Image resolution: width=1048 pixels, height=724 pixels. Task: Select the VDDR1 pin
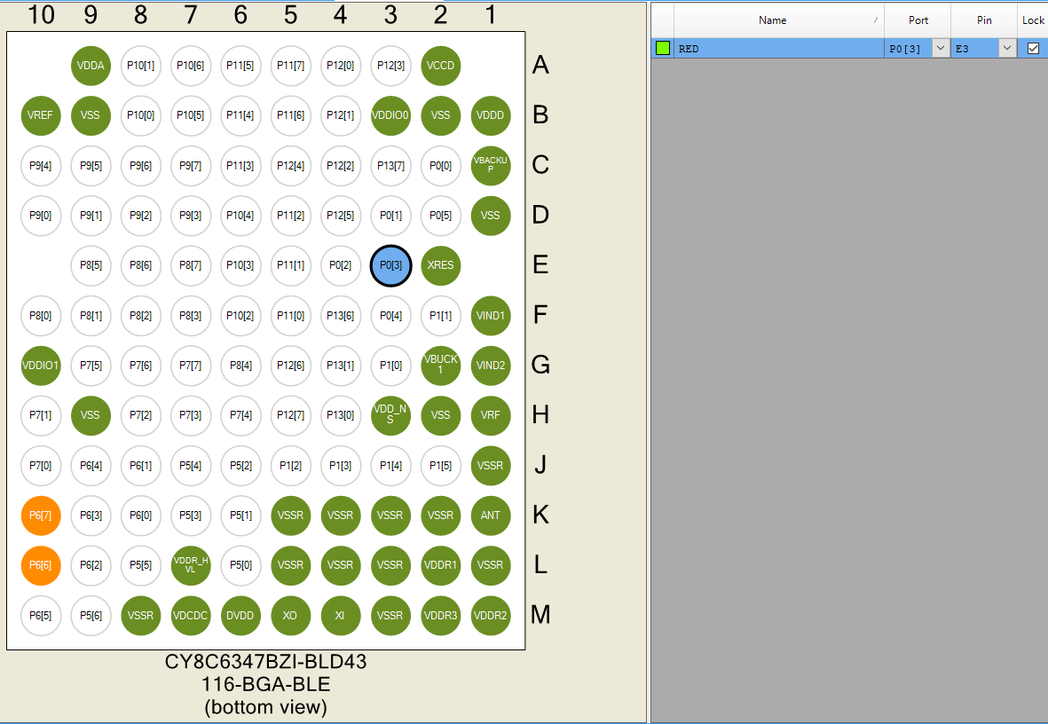coord(440,565)
